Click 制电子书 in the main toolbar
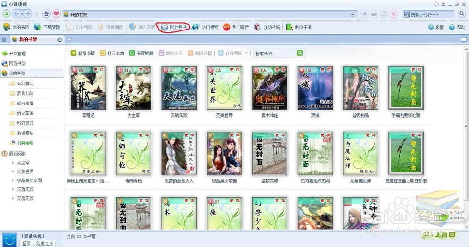 point(298,27)
